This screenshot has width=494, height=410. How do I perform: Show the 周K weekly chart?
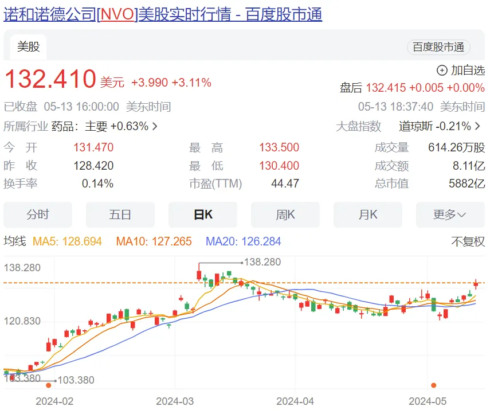pyautogui.click(x=285, y=215)
